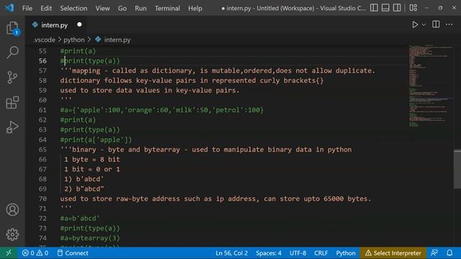Click the VS Code logo icon

click(x=9, y=8)
